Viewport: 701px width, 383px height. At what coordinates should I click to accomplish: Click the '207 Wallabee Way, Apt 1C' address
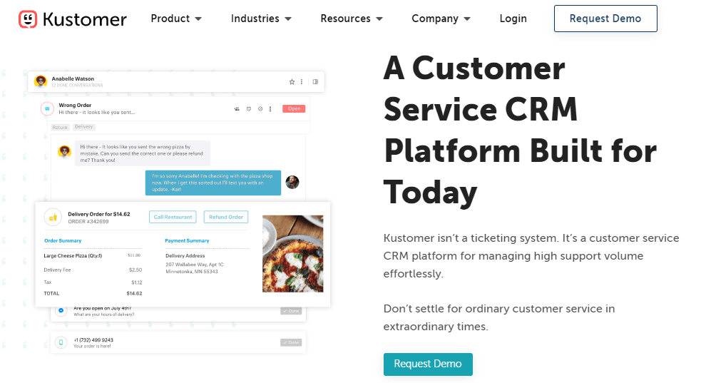click(195, 265)
